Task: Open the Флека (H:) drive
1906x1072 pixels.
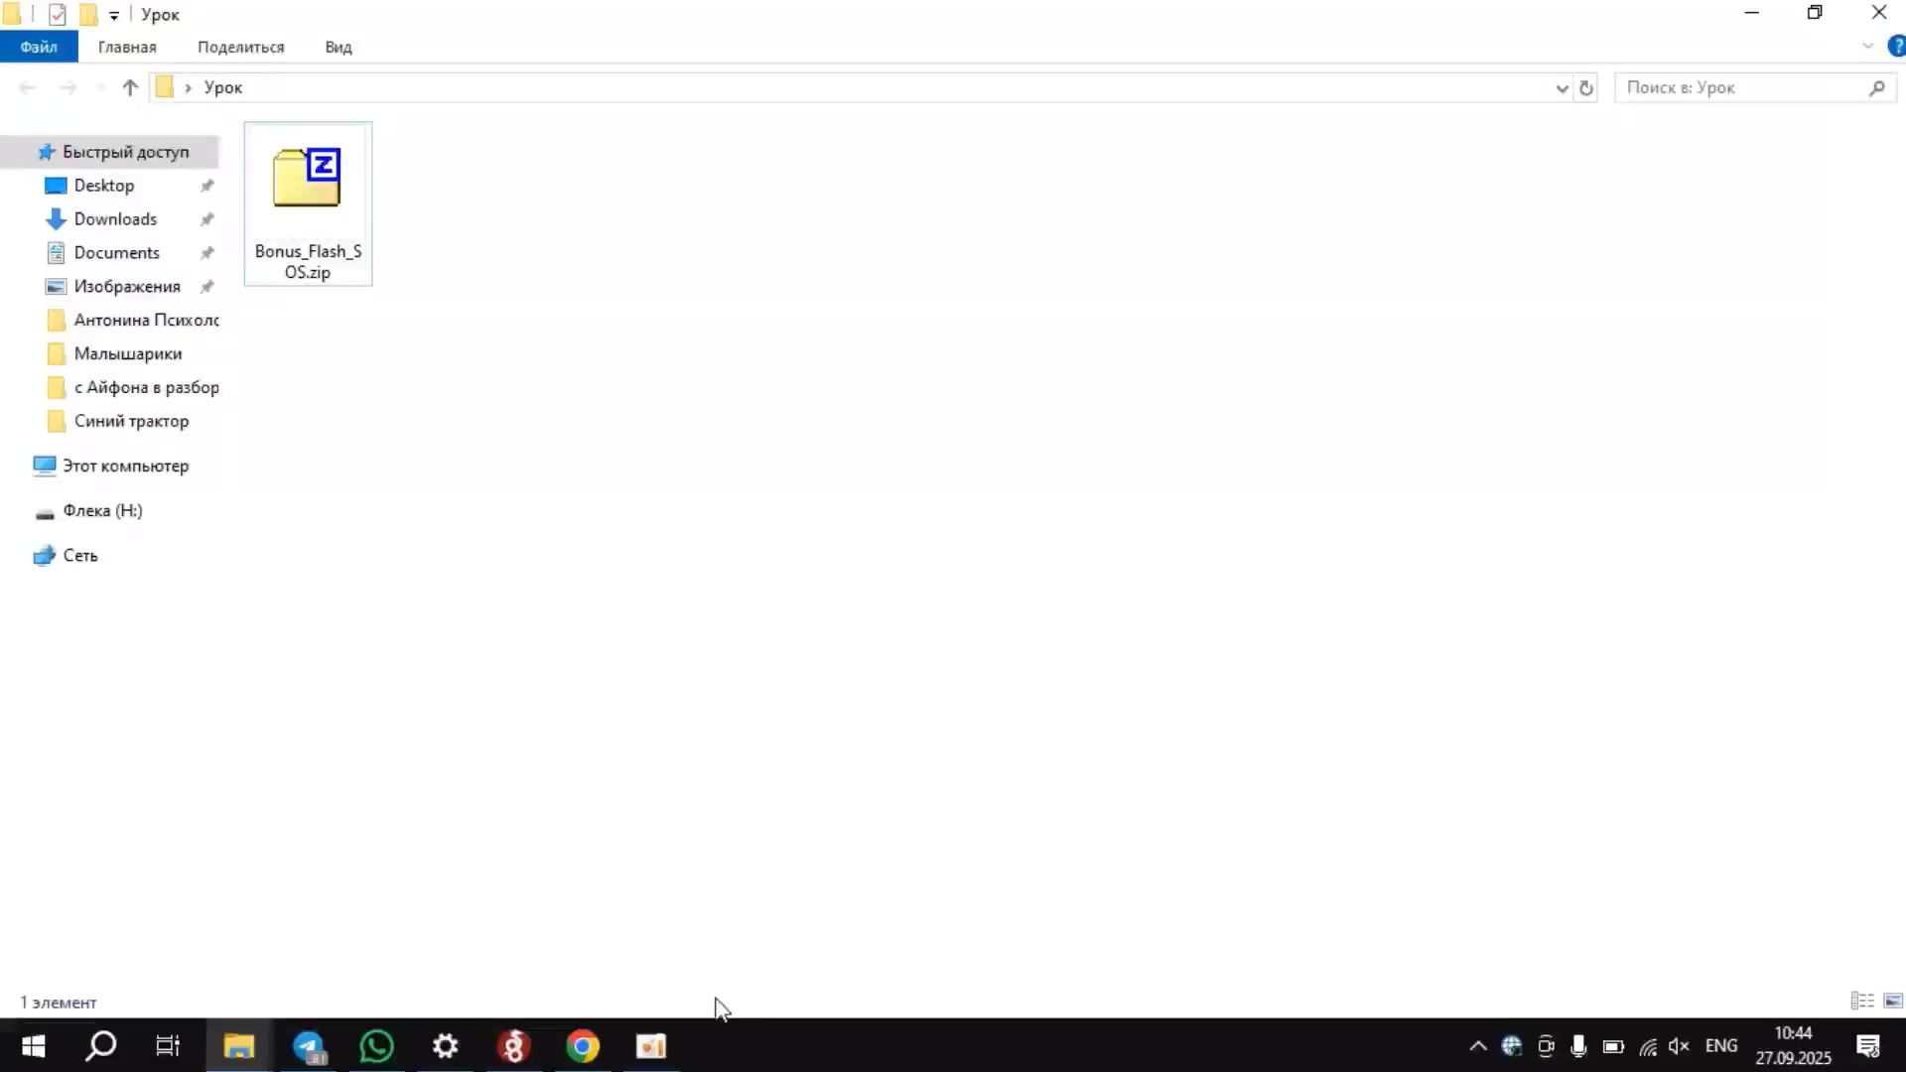Action: pyautogui.click(x=102, y=510)
